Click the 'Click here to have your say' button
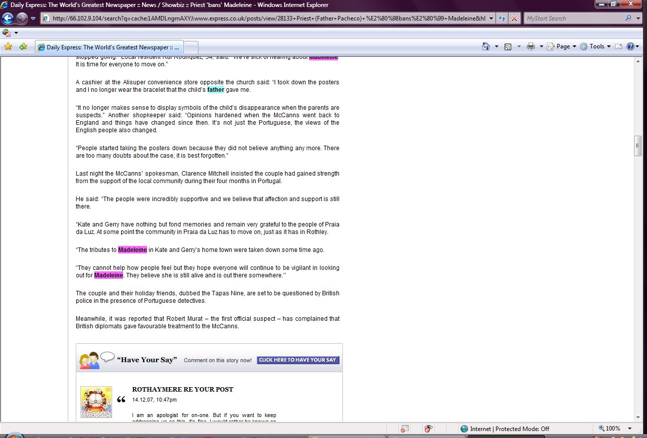This screenshot has height=438, width=647. 298,360
